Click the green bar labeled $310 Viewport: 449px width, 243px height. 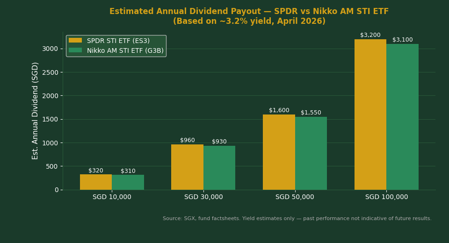tap(128, 182)
